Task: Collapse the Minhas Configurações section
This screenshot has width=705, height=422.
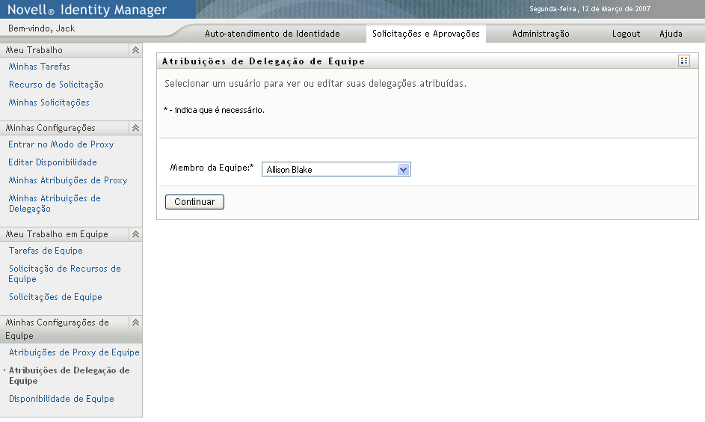Action: pyautogui.click(x=135, y=128)
